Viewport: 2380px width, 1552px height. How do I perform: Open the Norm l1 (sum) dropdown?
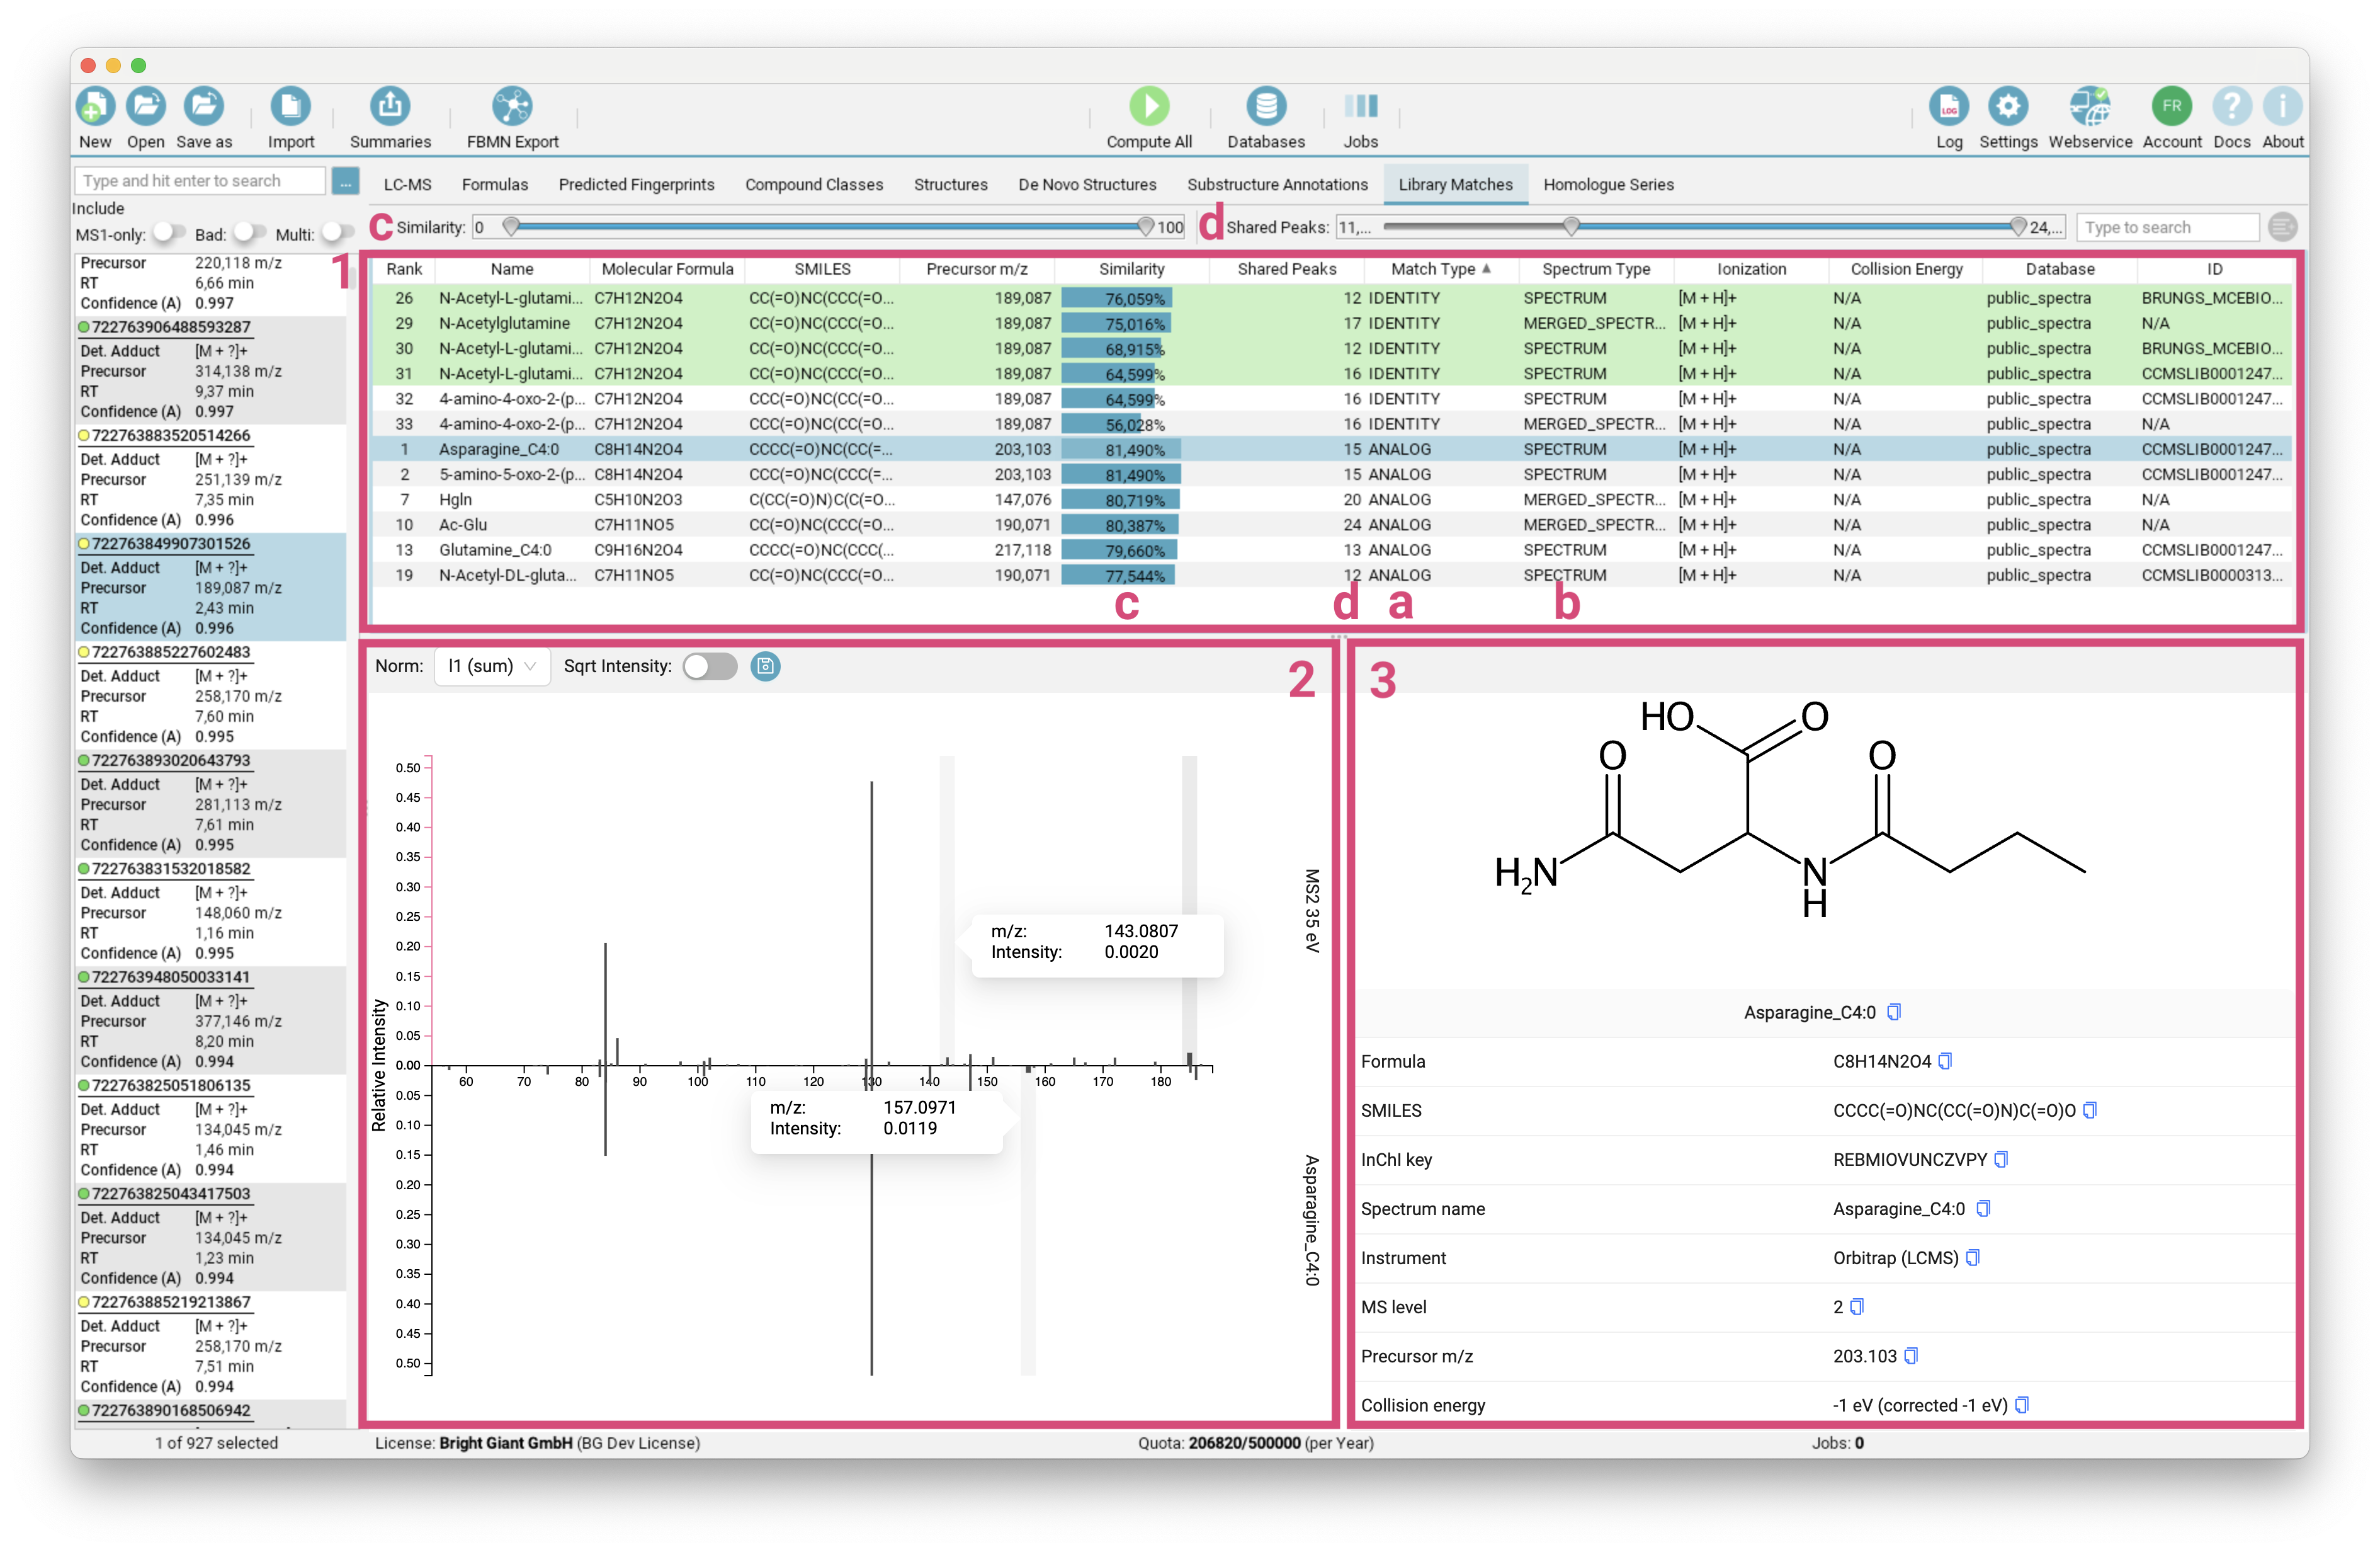(x=492, y=666)
